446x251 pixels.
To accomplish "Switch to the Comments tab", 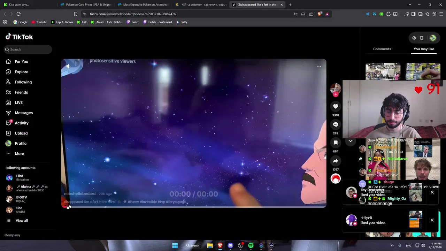I will [382, 49].
